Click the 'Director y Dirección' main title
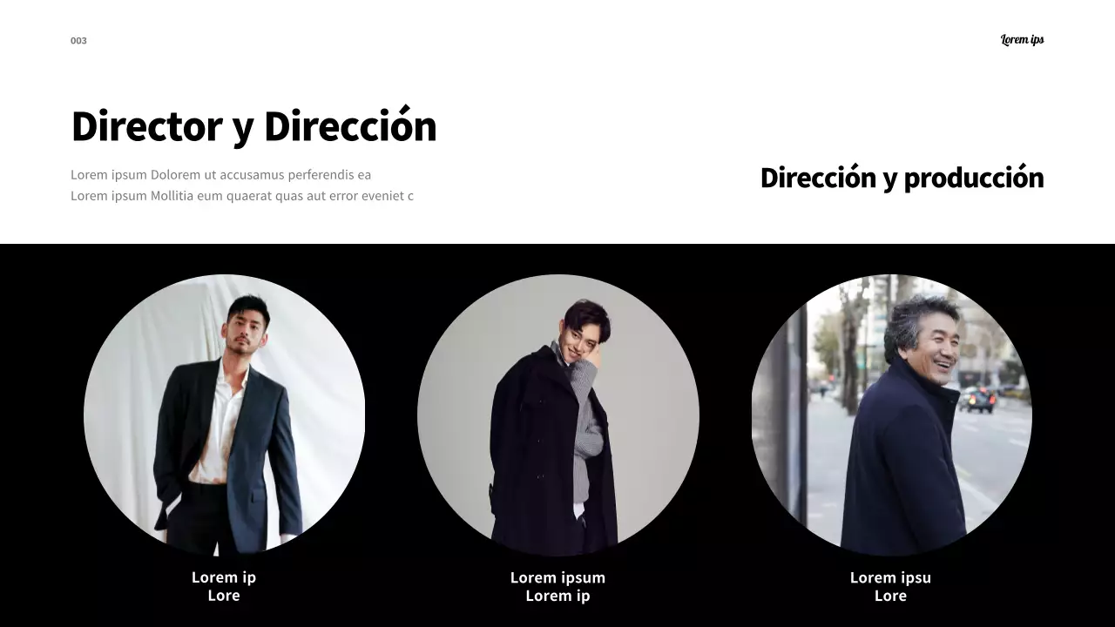1115x627 pixels. tap(253, 127)
